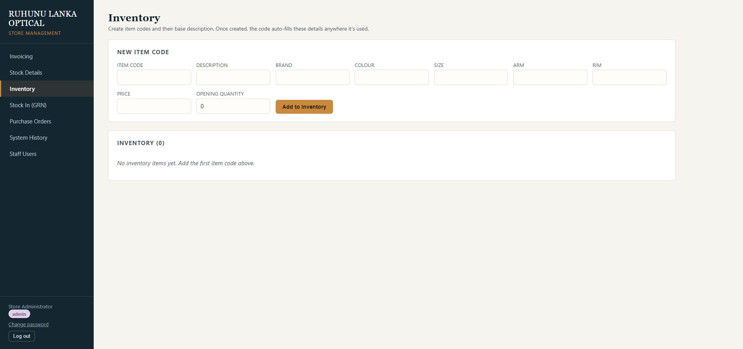
Task: Focus the Price input field
Action: [x=154, y=106]
